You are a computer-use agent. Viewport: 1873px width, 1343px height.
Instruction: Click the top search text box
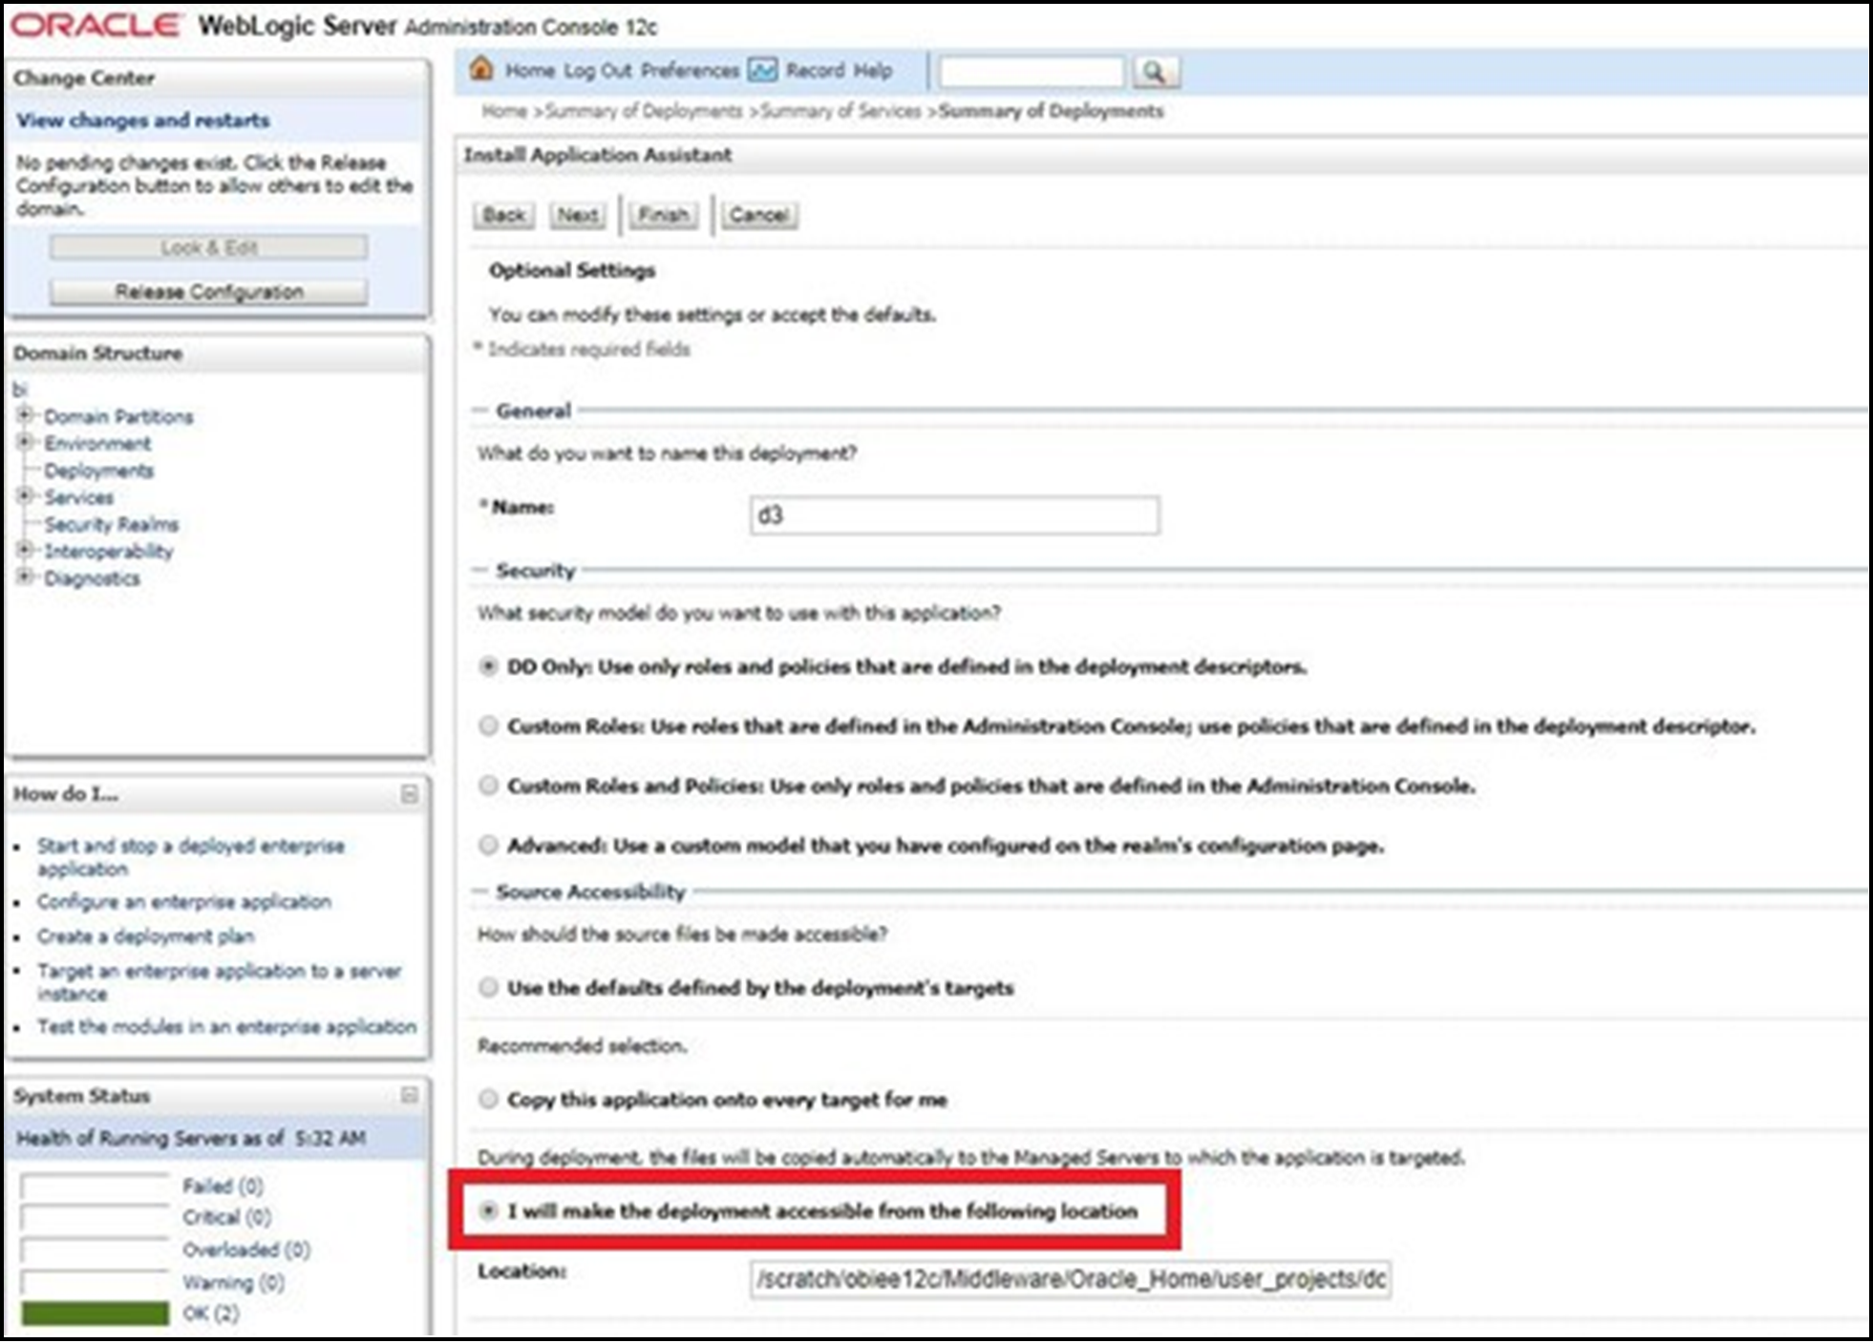tap(1031, 72)
